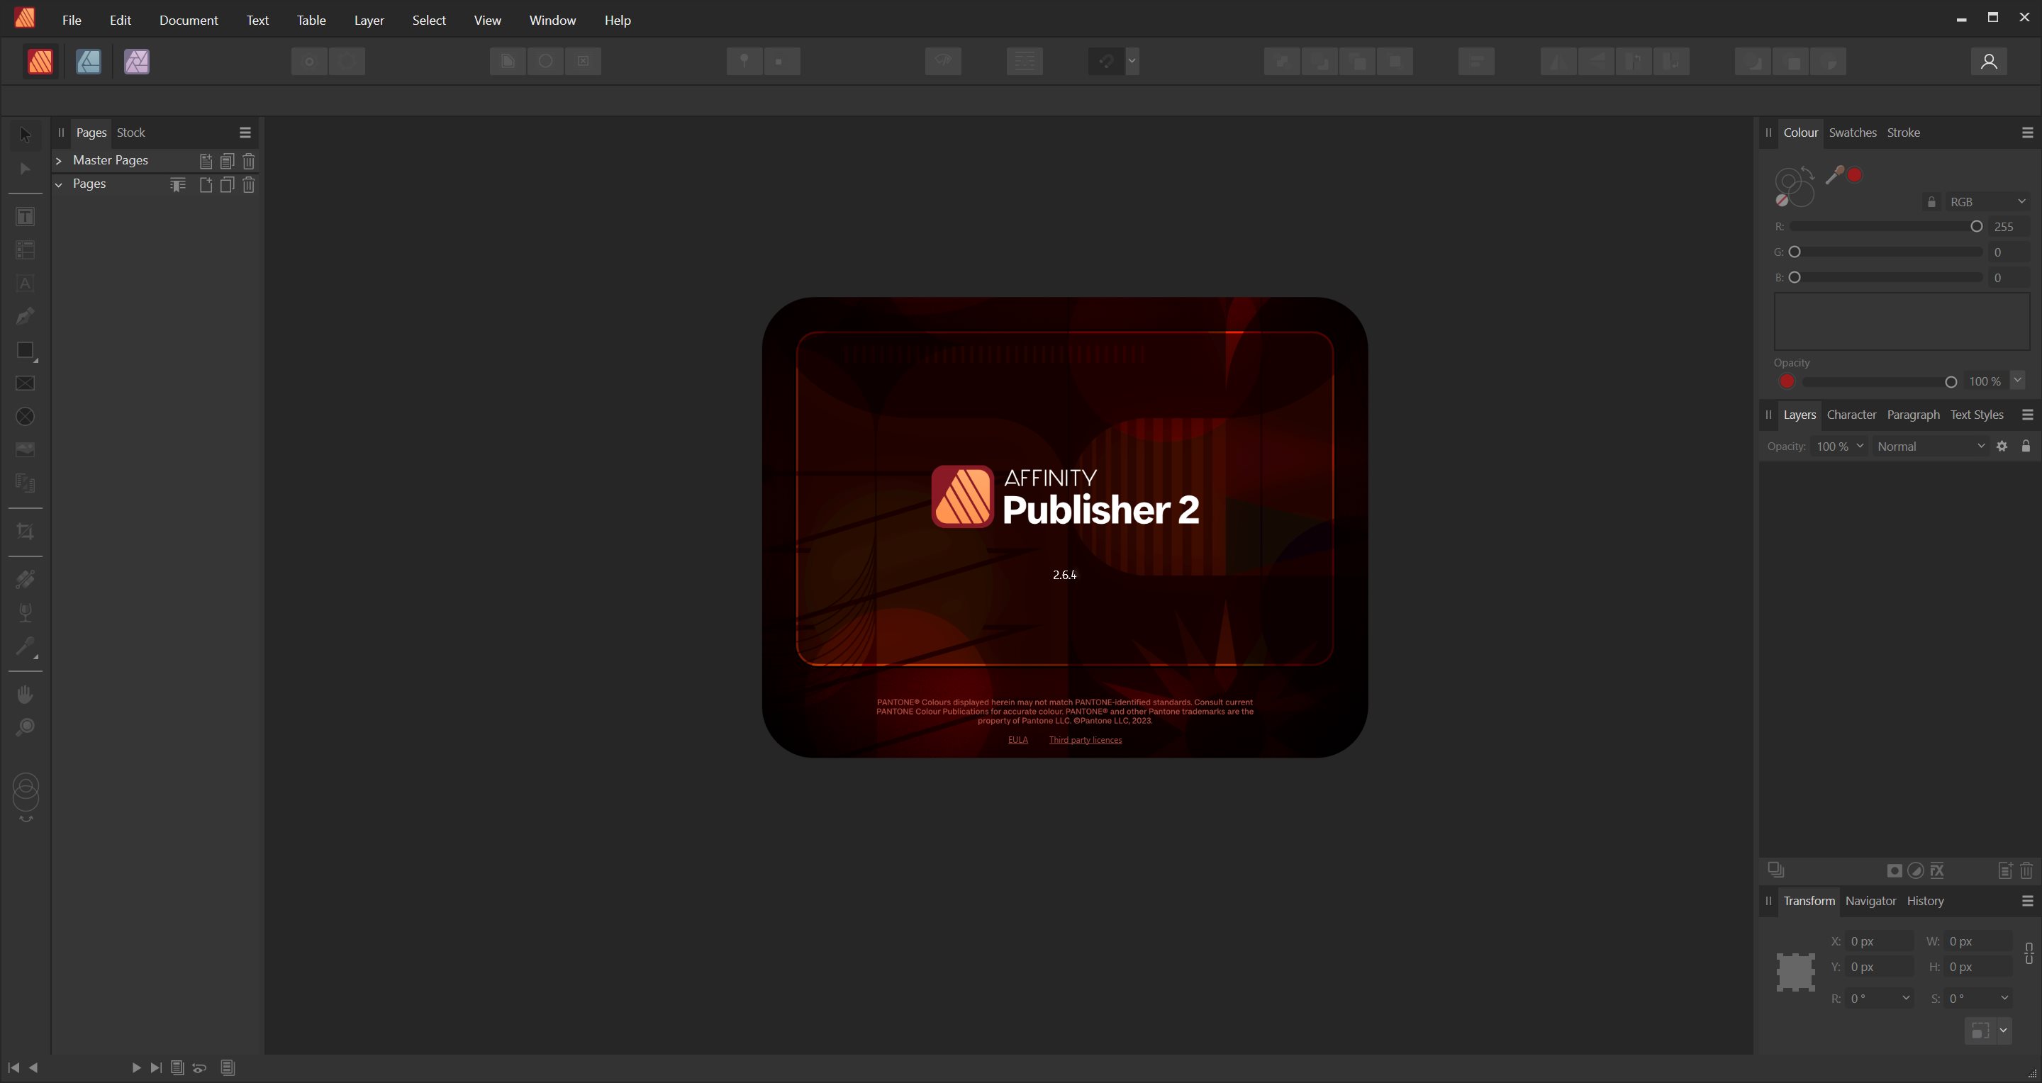Image resolution: width=2042 pixels, height=1083 pixels.
Task: Switch to the Photo Persona icon
Action: pyautogui.click(x=136, y=61)
